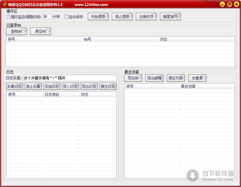Viewport: 241px width, 187px height.
Task: Click the app logo icon in title bar
Action: [x=4, y=4]
